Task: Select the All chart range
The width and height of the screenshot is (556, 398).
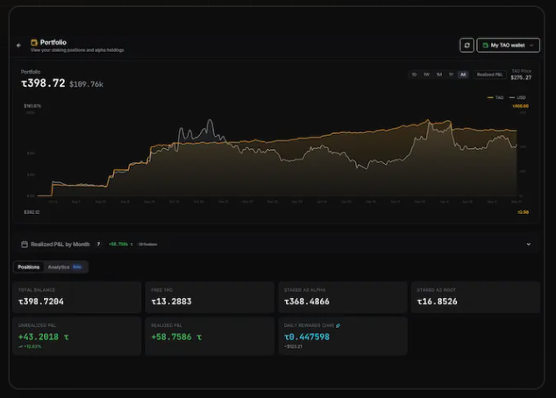Action: (x=463, y=75)
